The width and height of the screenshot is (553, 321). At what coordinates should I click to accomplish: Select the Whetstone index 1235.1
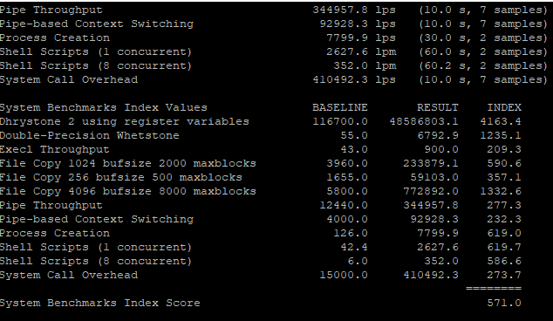point(501,135)
